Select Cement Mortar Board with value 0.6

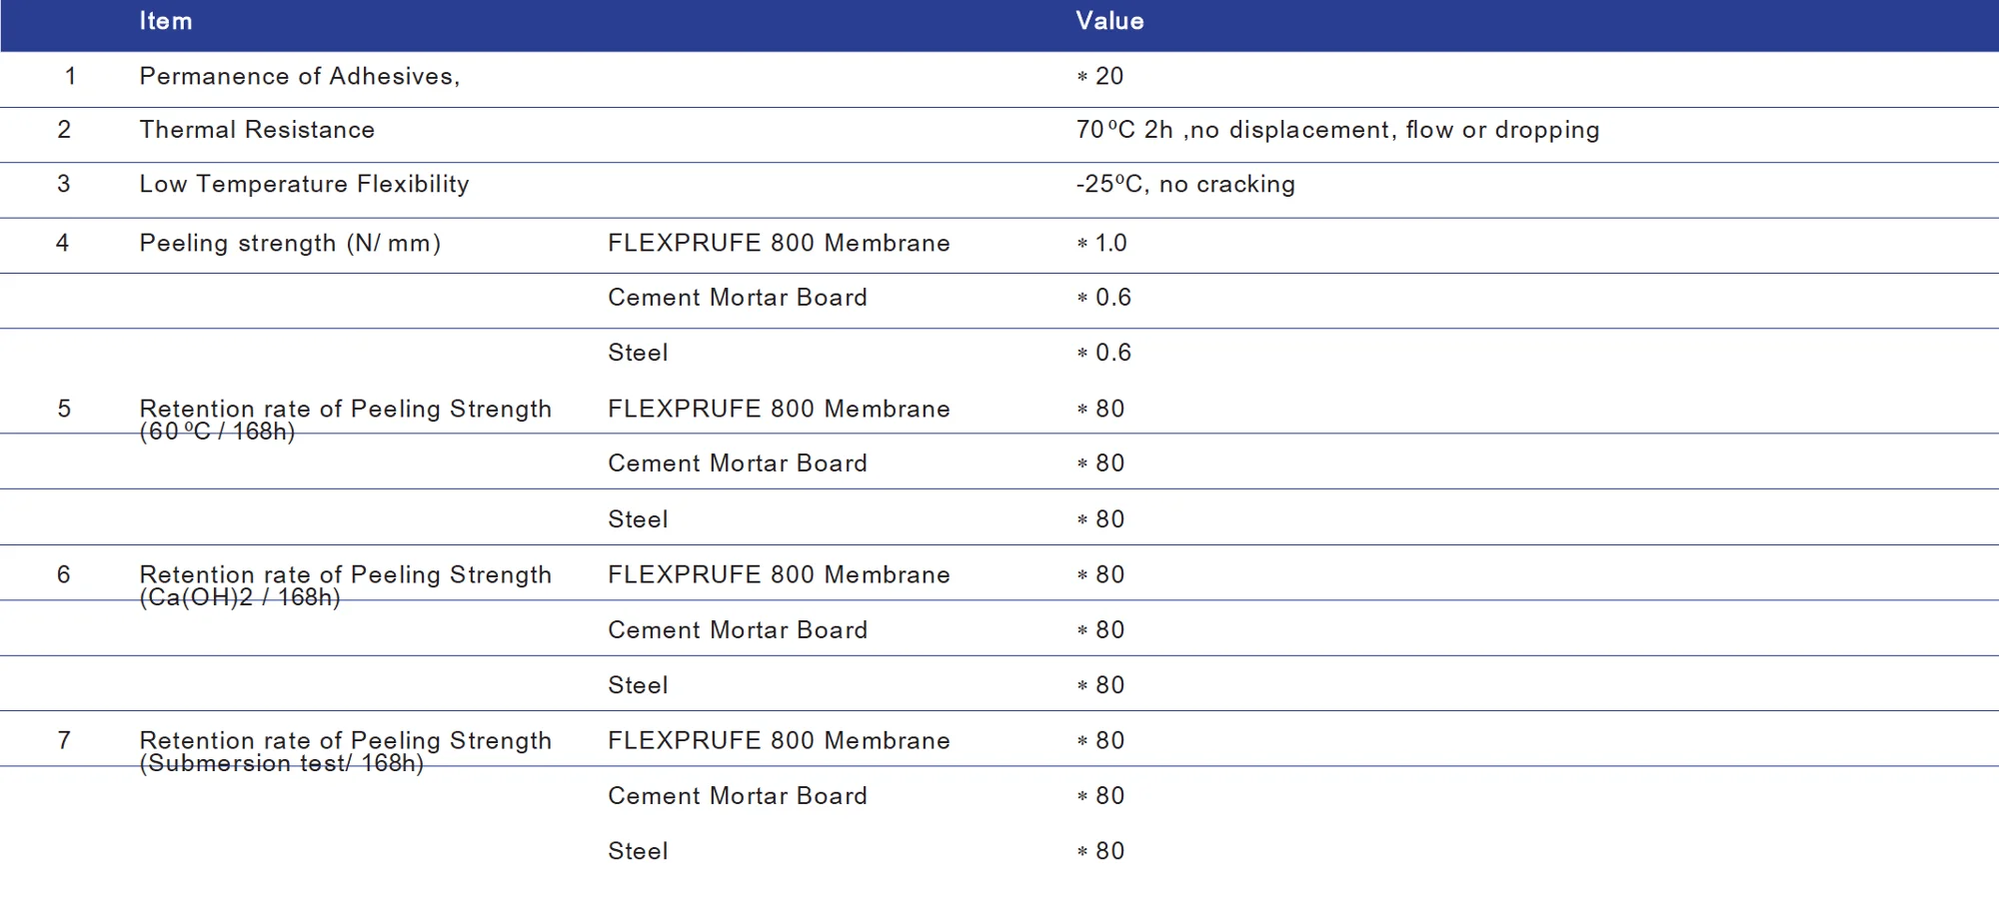738,298
